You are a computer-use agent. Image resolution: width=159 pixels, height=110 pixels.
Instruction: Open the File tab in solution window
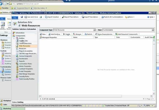tap(15, 18)
